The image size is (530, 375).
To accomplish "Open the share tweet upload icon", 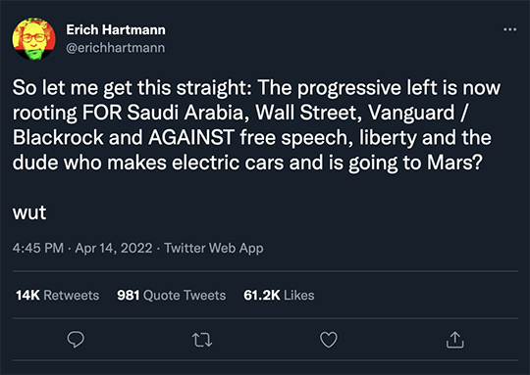I will point(455,340).
